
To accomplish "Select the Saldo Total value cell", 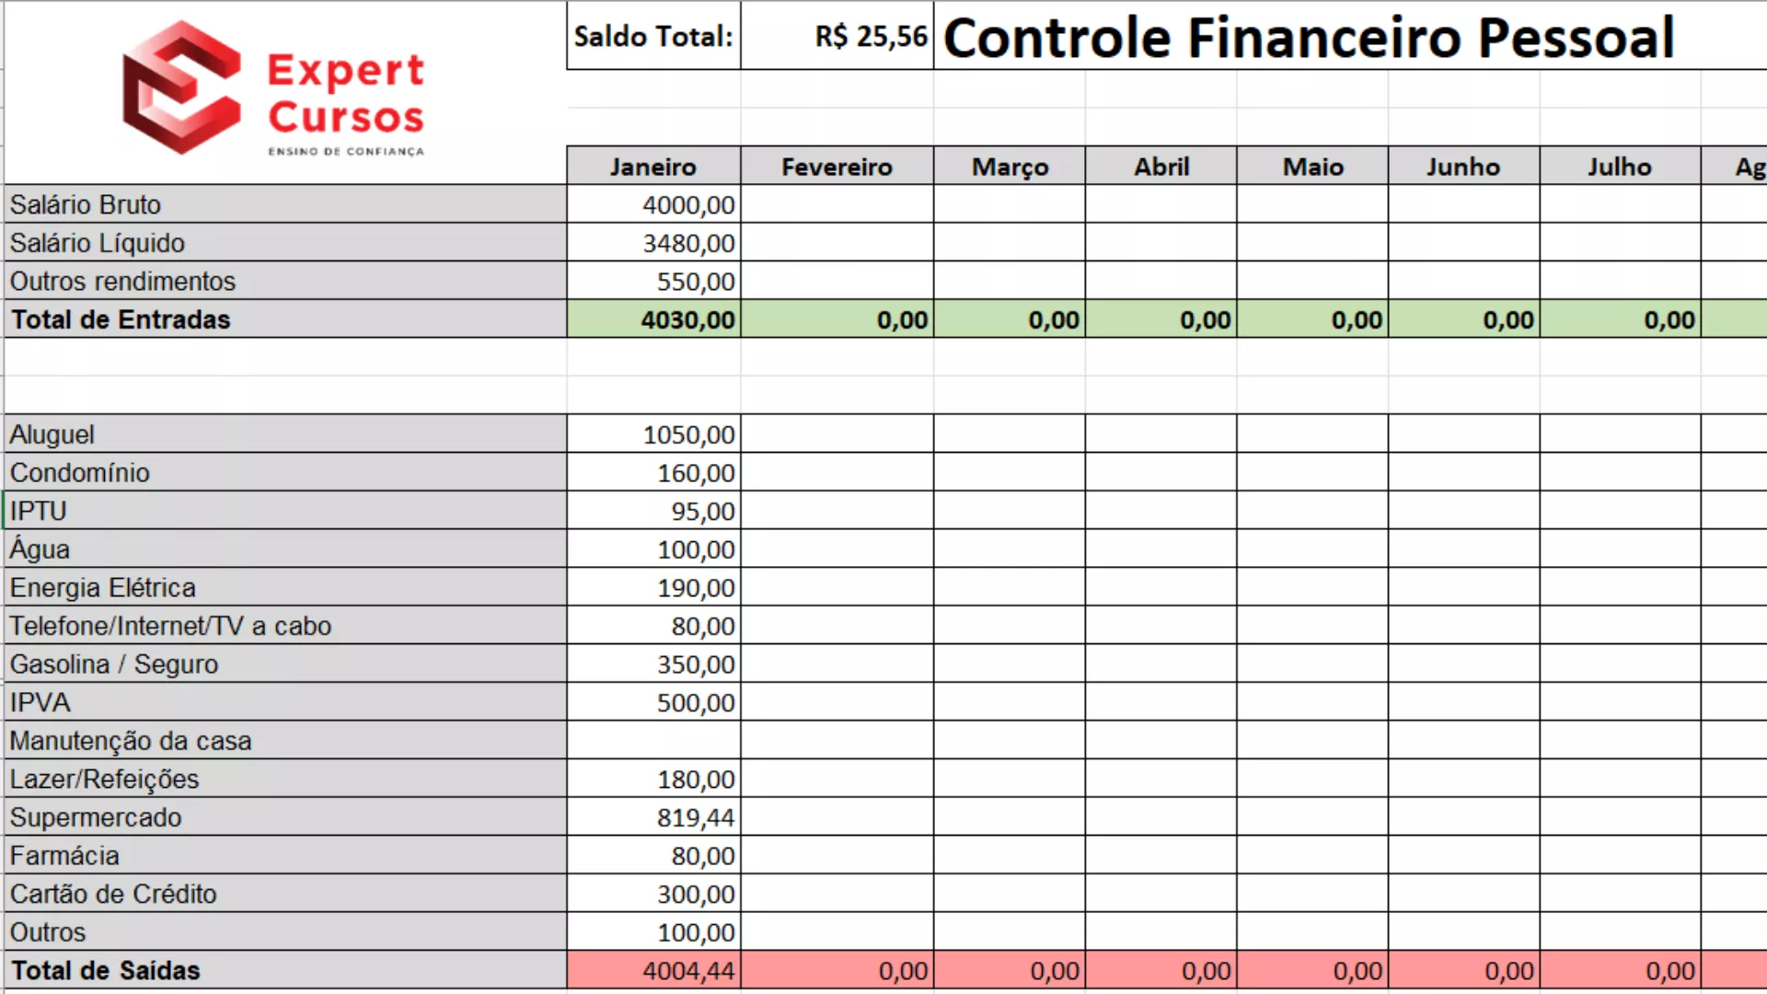I will point(837,37).
